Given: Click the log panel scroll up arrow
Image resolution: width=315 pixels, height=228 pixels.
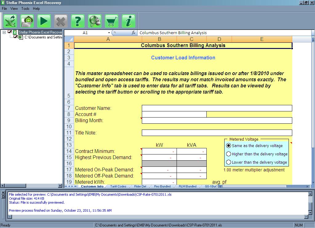Looking at the screenshot, I should pyautogui.click(x=310, y=194).
